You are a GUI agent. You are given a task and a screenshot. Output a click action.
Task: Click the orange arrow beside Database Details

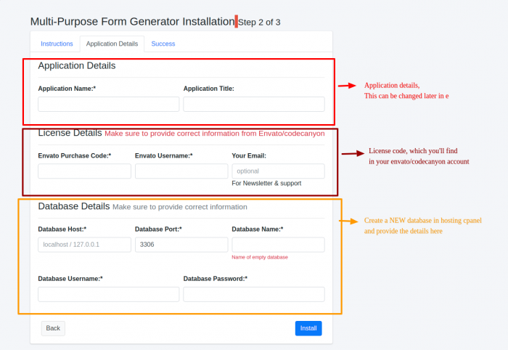click(x=349, y=221)
